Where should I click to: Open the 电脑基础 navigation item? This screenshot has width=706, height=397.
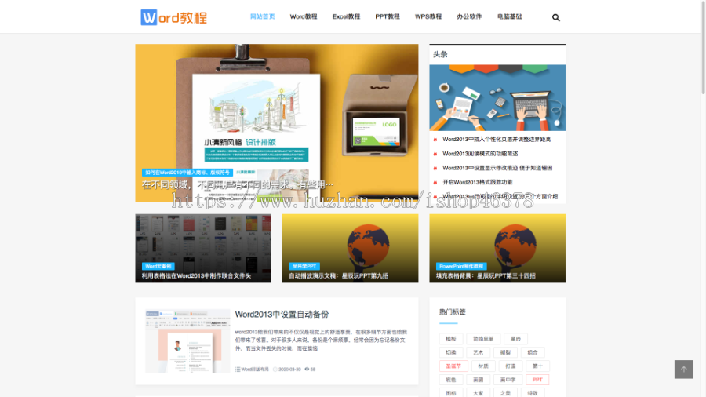(510, 16)
